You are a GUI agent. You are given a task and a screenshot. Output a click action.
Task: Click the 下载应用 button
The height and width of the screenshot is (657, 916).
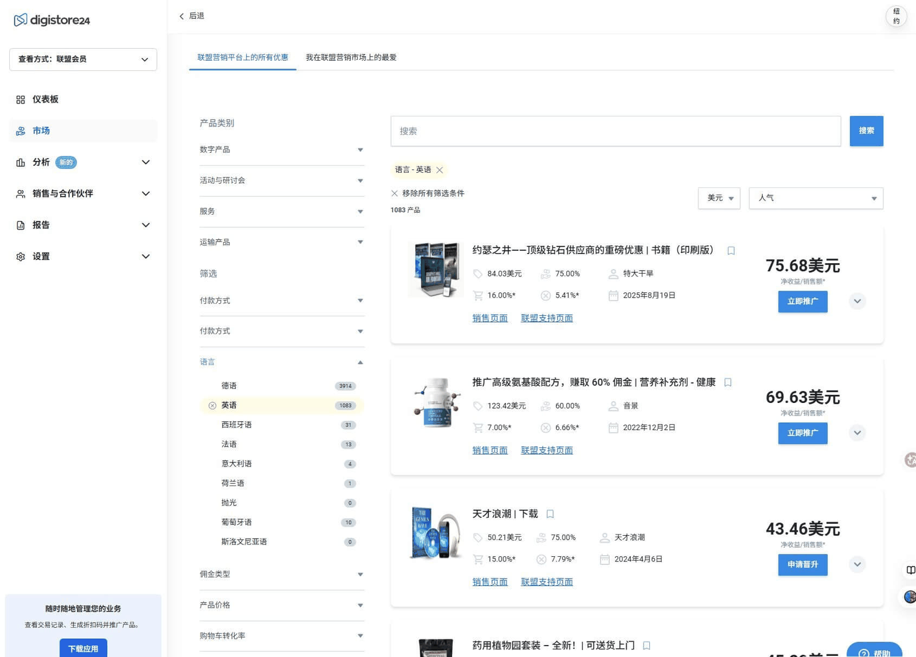[83, 648]
